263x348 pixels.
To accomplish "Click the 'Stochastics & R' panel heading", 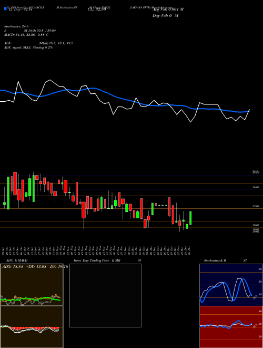I will (x=215, y=260).
